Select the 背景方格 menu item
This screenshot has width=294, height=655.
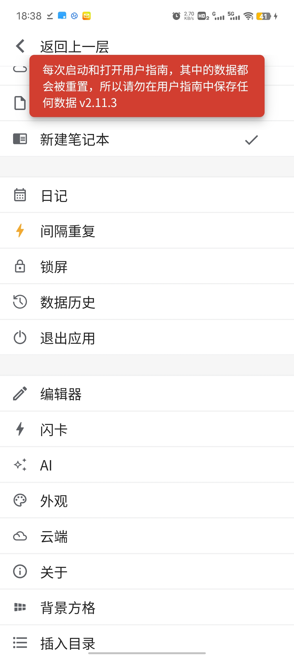coord(68,608)
